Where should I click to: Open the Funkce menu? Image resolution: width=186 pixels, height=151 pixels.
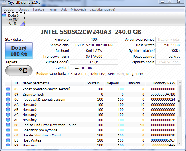(39, 9)
